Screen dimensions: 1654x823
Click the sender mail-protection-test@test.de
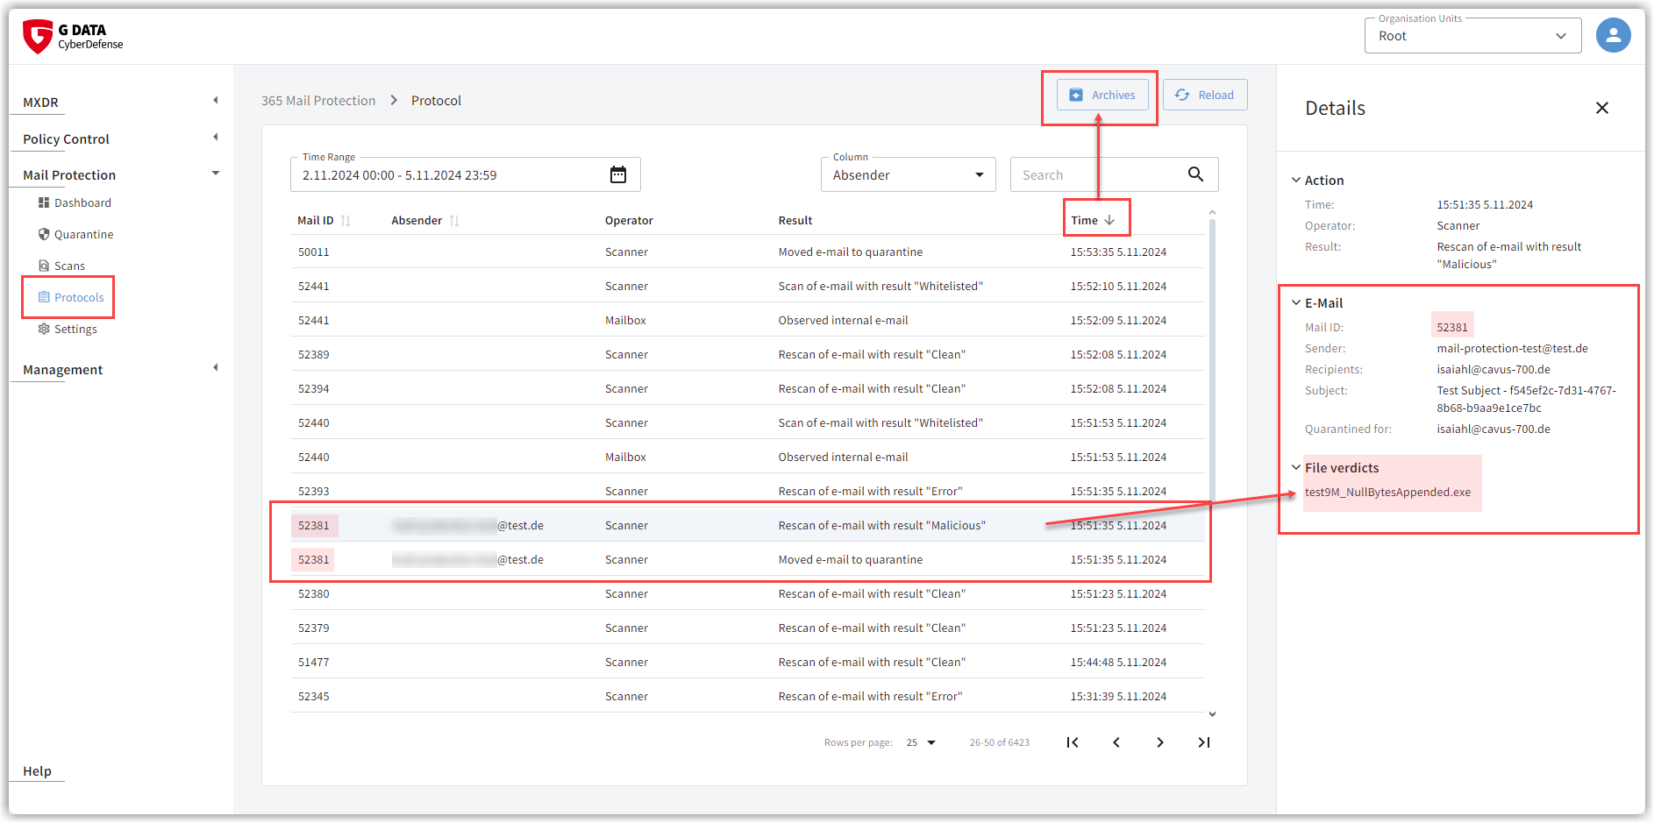click(1512, 348)
